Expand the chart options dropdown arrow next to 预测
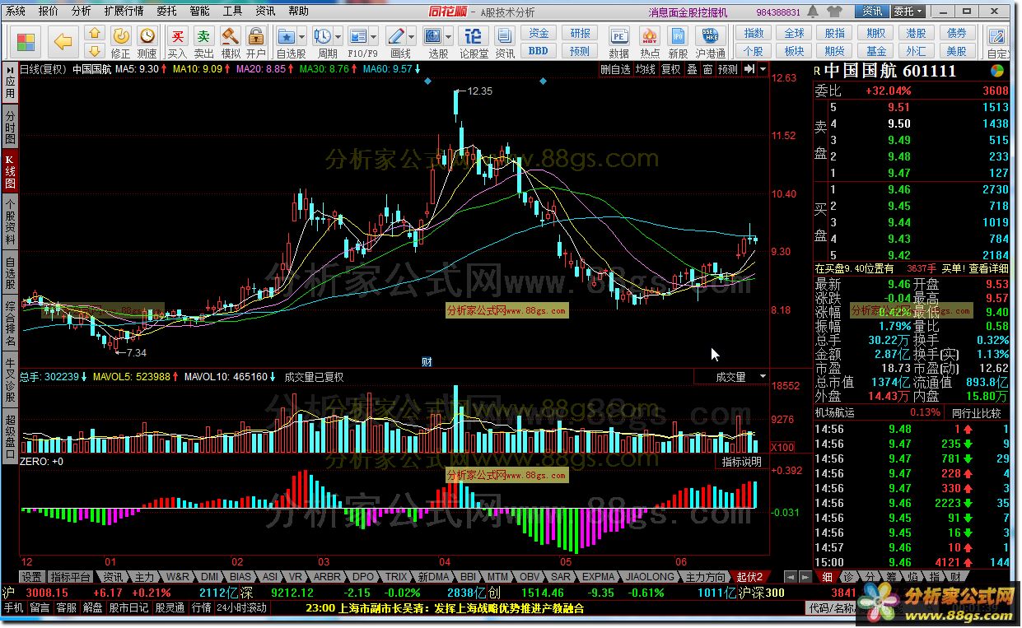Image resolution: width=1022 pixels, height=628 pixels. (764, 69)
